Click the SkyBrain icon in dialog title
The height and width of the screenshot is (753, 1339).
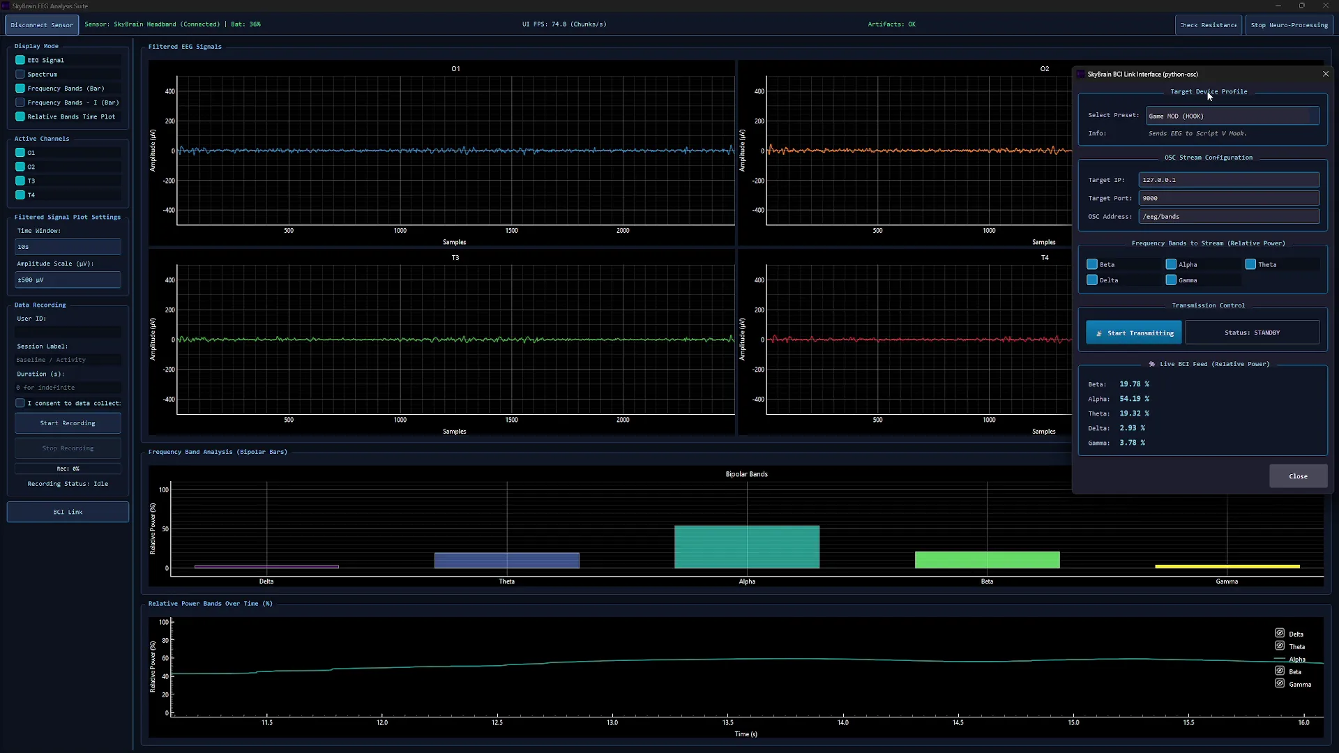pos(1081,74)
